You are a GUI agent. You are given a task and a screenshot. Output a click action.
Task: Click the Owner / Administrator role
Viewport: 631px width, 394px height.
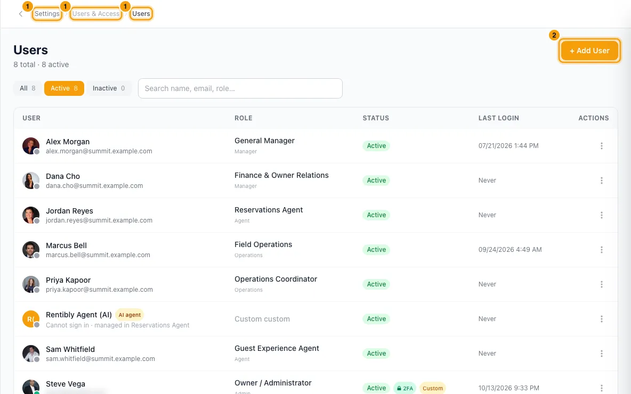click(273, 383)
